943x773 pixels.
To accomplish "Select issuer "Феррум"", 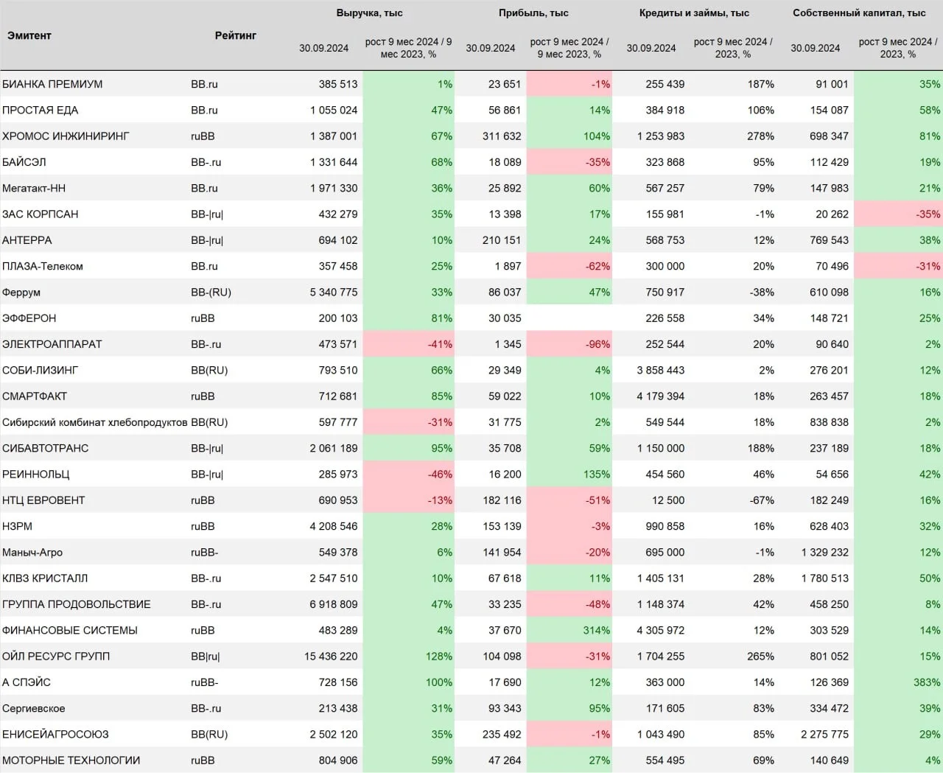I will 21,293.
